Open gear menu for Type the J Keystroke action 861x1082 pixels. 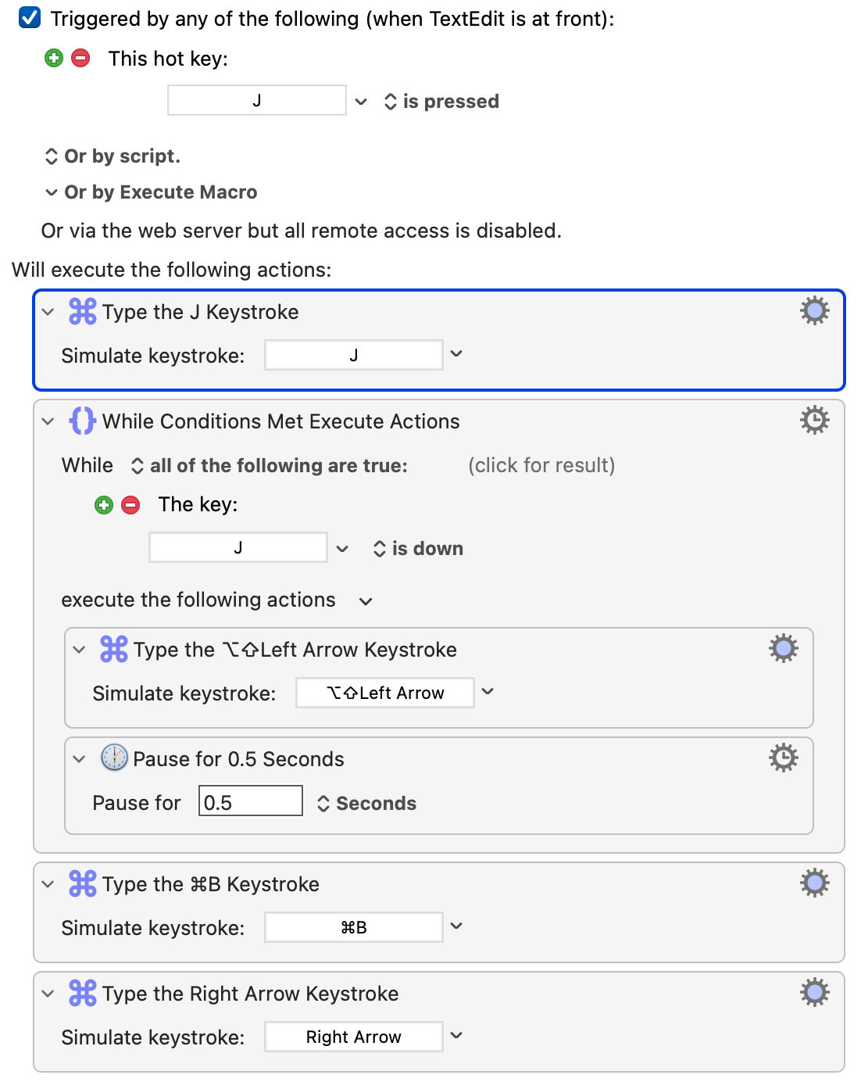point(814,311)
